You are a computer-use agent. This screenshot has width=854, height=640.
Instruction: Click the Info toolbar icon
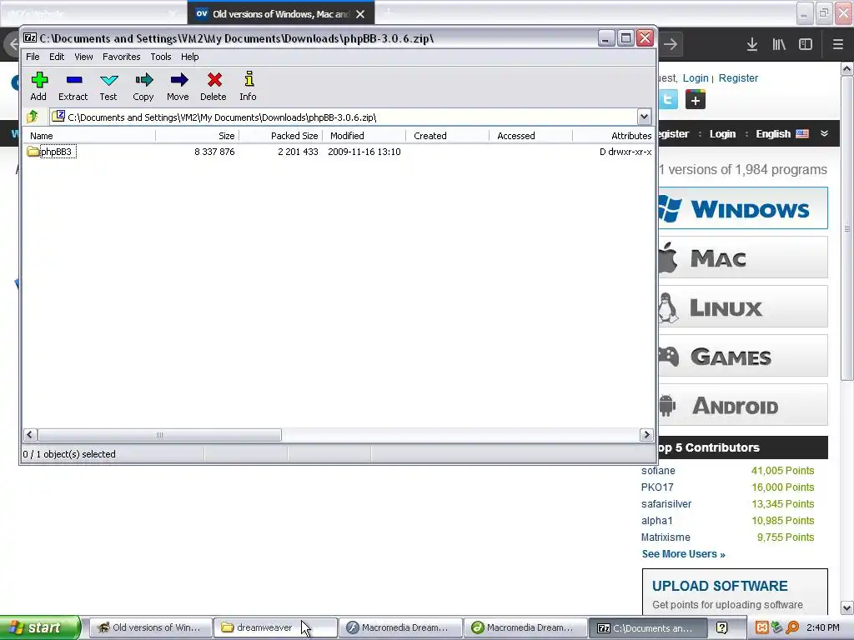[x=249, y=86]
